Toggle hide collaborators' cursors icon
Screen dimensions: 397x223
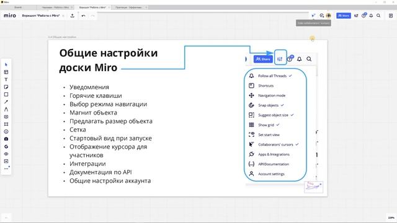coord(313,15)
